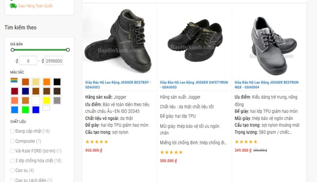Select the multicolor rainbow swatch
This screenshot has width=317, height=182.
click(14, 81)
